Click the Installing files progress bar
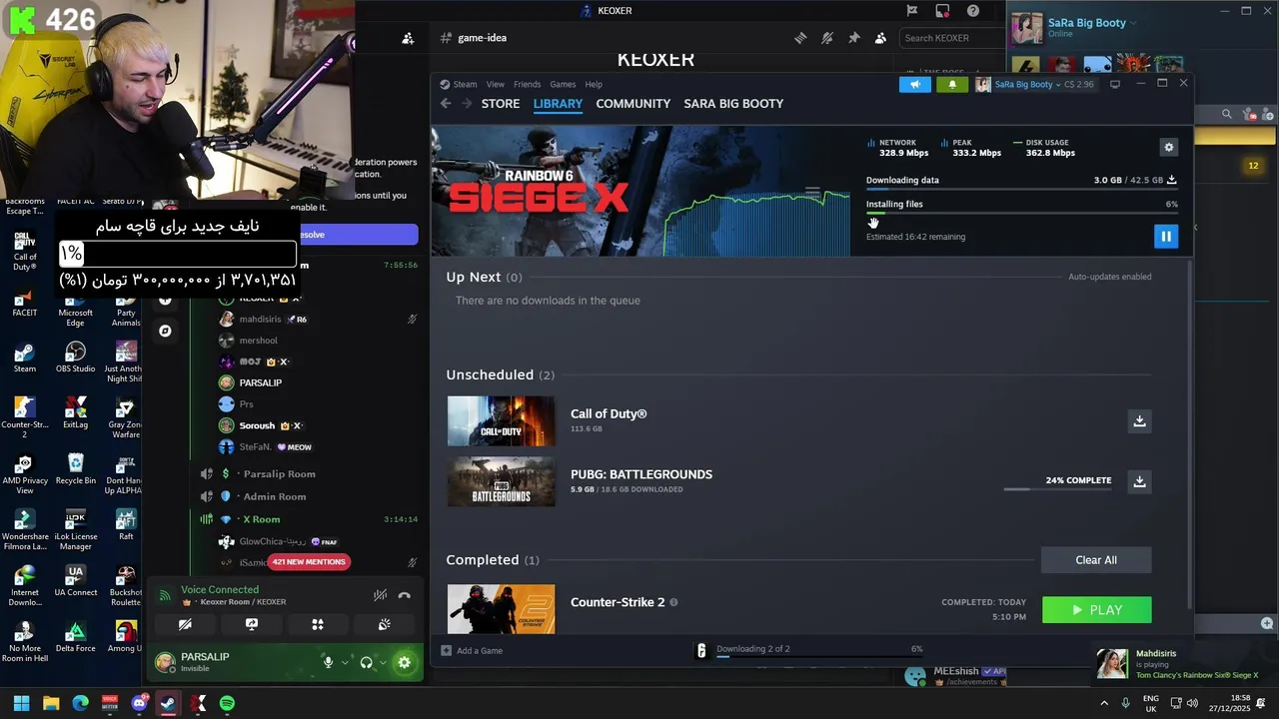 tap(1021, 213)
